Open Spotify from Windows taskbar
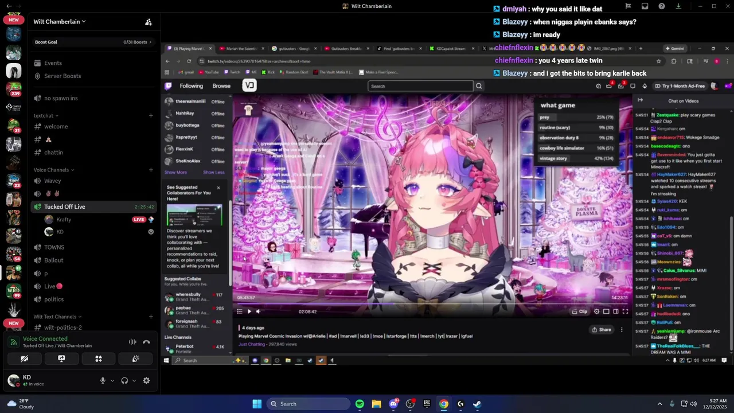Viewport: 734px width, 413px height. (360, 404)
